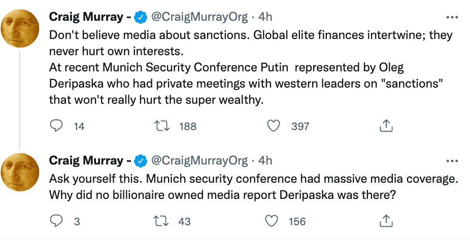Share the second tweet about Munich conference
Image resolution: width=470 pixels, height=247 pixels.
tap(385, 221)
